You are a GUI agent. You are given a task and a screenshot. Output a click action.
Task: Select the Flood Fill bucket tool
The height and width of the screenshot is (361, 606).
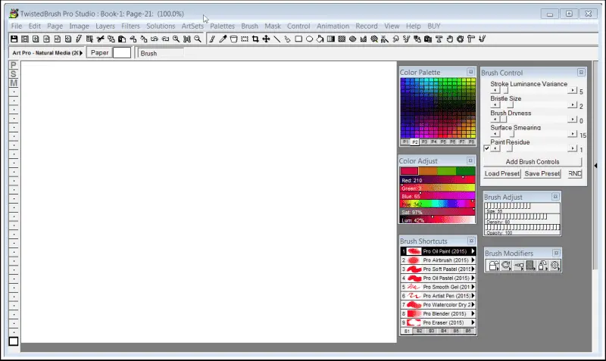tap(320, 39)
